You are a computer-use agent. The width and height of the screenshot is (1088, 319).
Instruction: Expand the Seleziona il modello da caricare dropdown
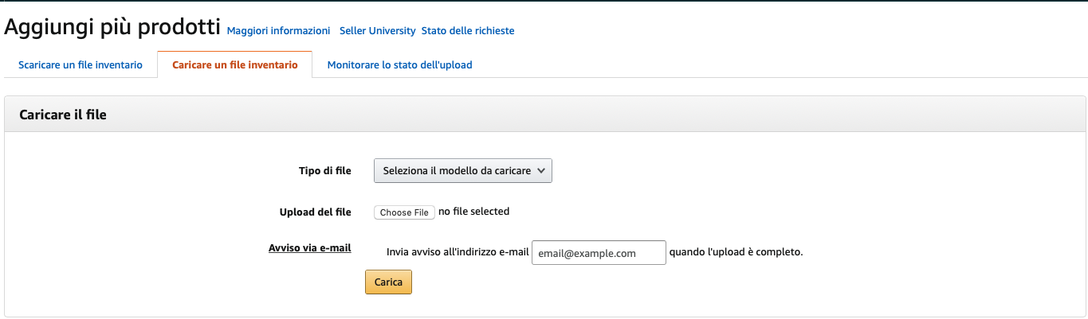click(463, 170)
